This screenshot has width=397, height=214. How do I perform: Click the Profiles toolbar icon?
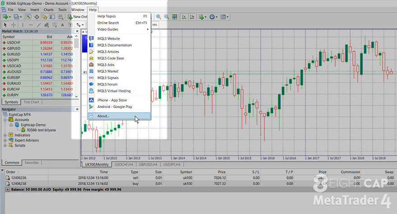tap(16, 17)
